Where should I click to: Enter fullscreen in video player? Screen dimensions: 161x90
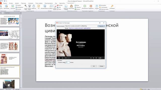[103, 58]
